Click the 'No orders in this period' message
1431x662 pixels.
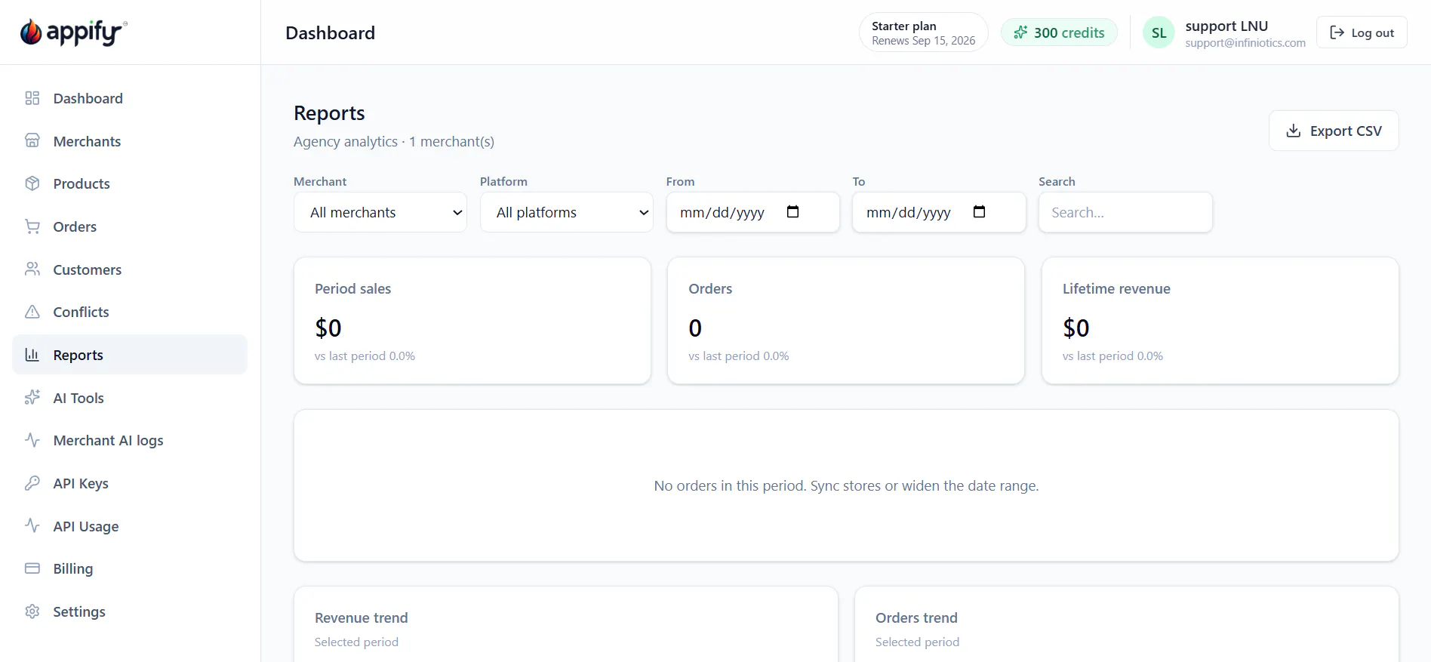pyautogui.click(x=846, y=486)
